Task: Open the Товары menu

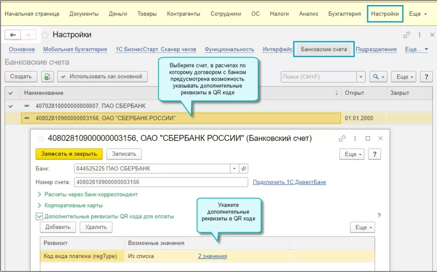Action: click(147, 14)
